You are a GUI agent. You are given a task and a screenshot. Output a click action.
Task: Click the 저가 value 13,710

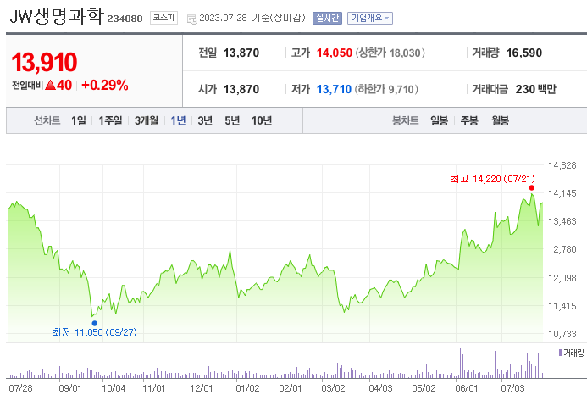(x=334, y=89)
